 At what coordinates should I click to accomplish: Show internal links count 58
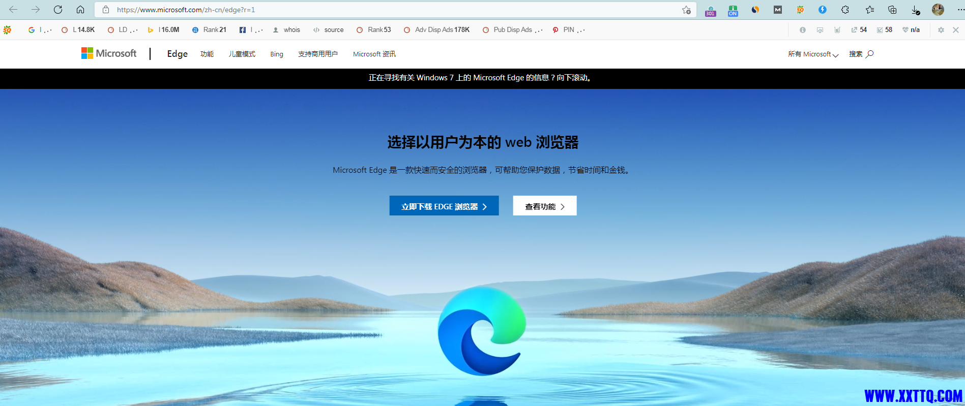(x=885, y=30)
